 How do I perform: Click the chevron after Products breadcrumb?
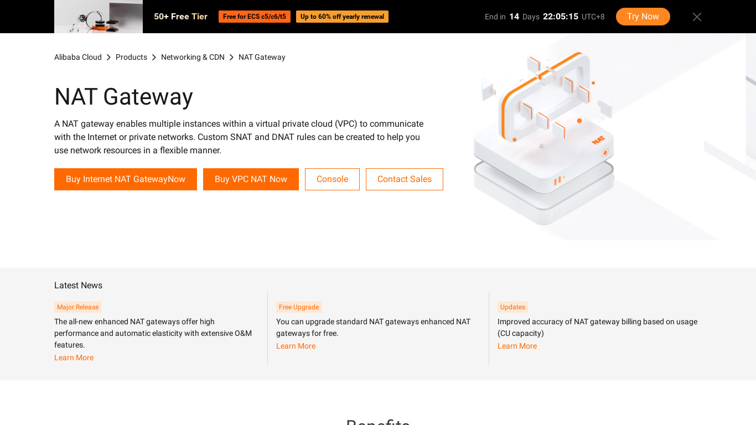click(x=154, y=58)
